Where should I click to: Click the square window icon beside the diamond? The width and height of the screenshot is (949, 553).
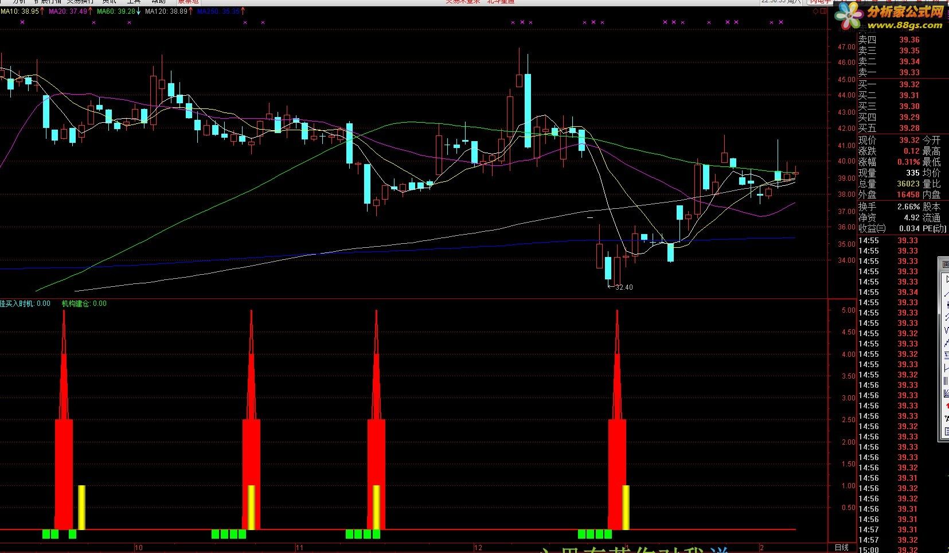[x=823, y=11]
